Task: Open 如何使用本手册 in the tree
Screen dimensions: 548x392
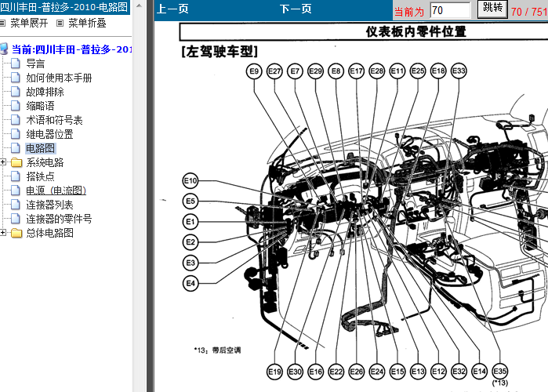Action: click(x=59, y=78)
